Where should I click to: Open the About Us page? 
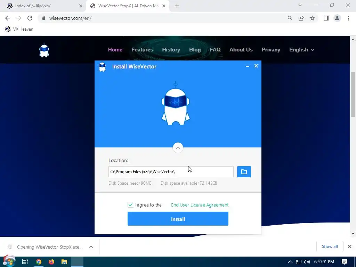241,50
